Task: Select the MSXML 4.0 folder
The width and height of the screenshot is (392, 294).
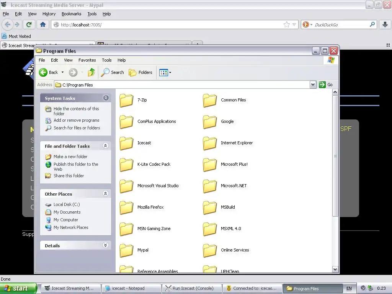Action: click(222, 229)
